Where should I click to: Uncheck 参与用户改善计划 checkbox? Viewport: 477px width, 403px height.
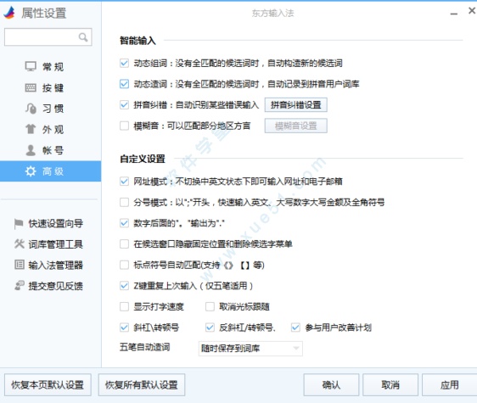point(295,327)
